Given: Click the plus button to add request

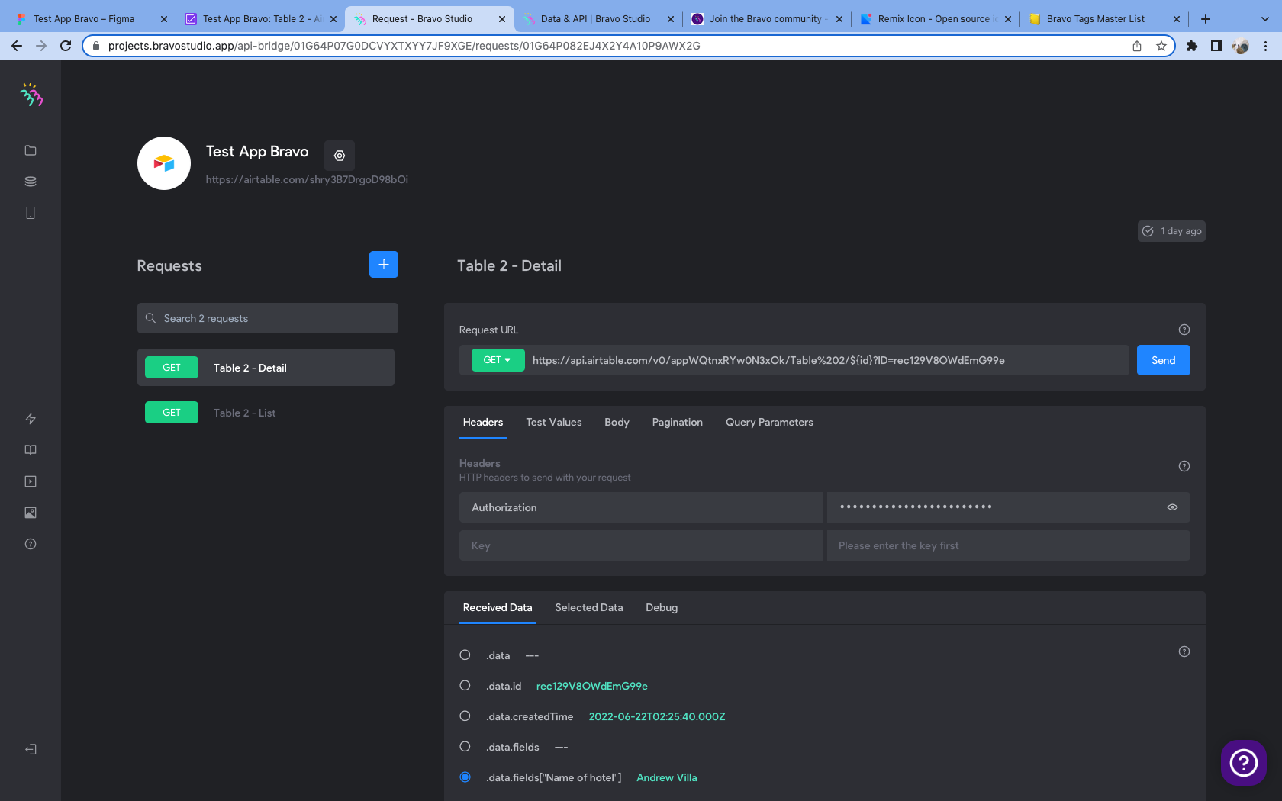Looking at the screenshot, I should [384, 265].
